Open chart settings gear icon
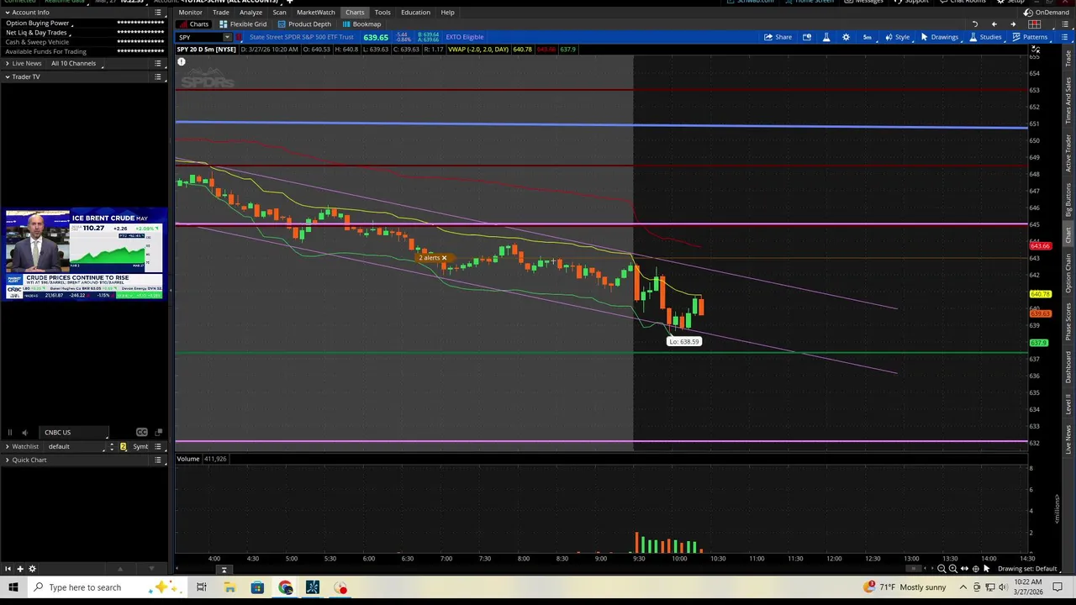This screenshot has width=1076, height=605. (846, 37)
